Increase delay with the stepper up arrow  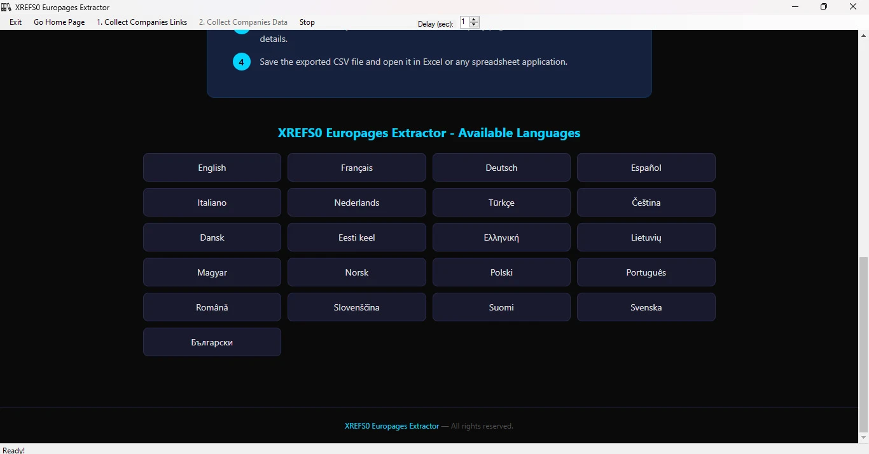(474, 19)
